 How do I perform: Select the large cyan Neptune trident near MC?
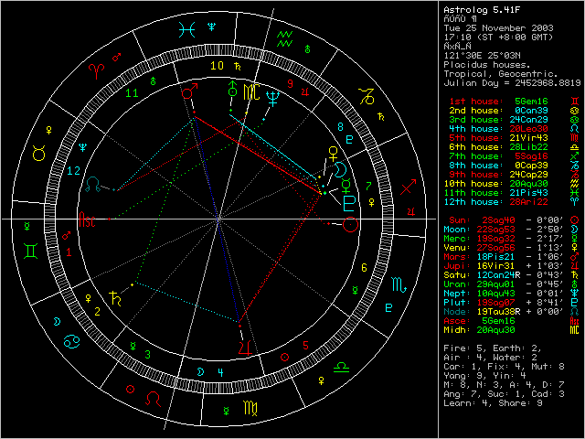coord(273,99)
